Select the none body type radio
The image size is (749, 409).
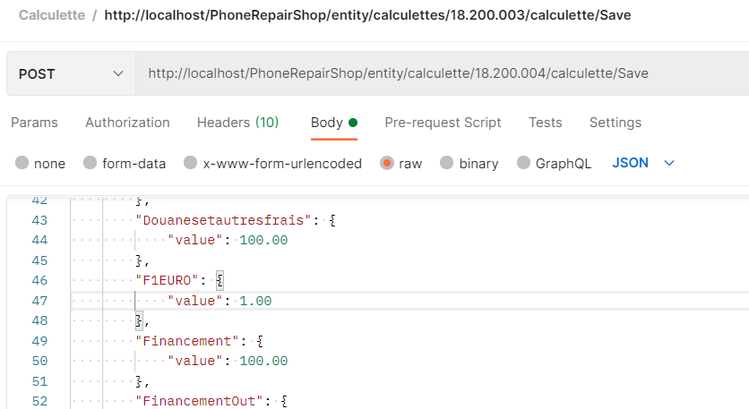(22, 163)
